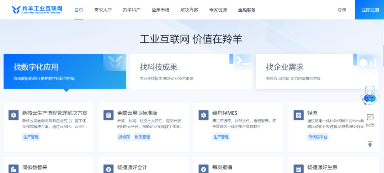Screen dimensions: 384x173
Task: Click the 低代码平台 tag
Action: point(318,137)
